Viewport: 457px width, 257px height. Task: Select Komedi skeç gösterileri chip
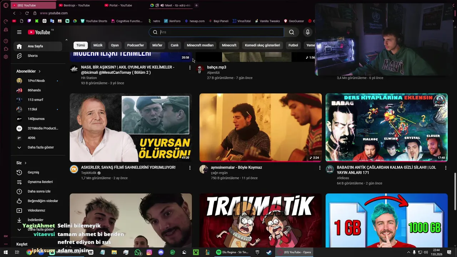[x=262, y=45]
